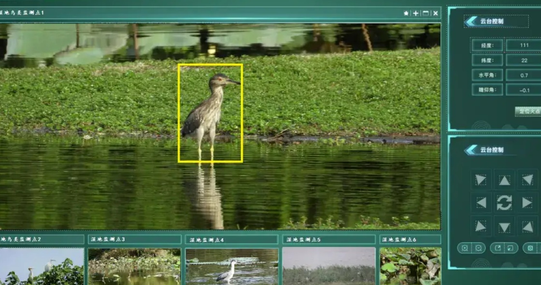Image resolution: width=541 pixels, height=285 pixels.
Task: Click the PTZ down-left diagonal arrow
Action: point(481,226)
